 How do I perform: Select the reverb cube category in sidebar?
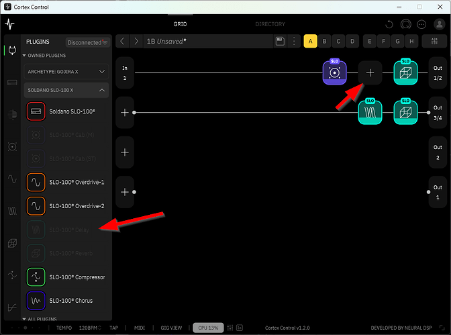pos(12,244)
